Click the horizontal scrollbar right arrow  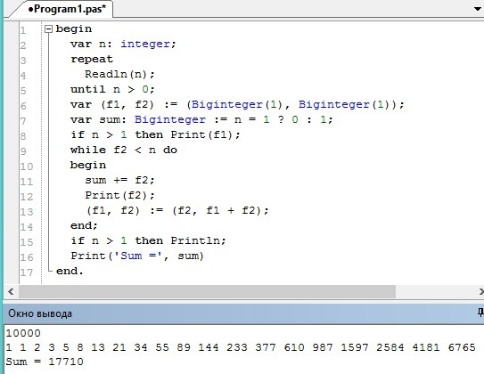480,291
